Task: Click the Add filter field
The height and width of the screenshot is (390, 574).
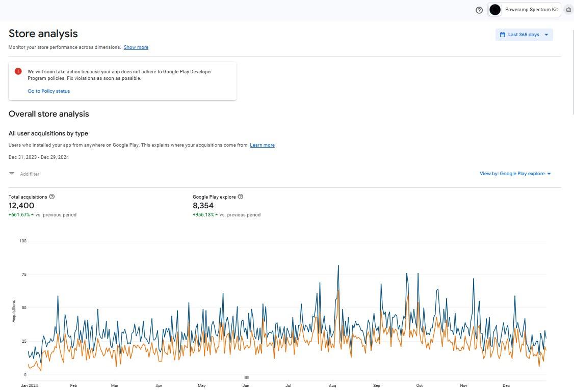Action: (30, 174)
